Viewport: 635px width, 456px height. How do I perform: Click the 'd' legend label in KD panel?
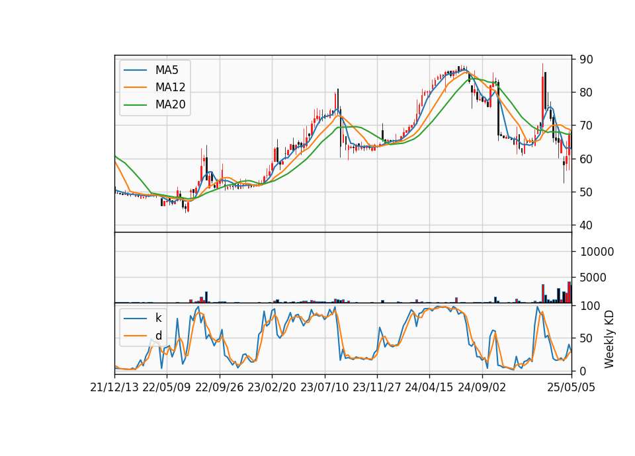[158, 335]
